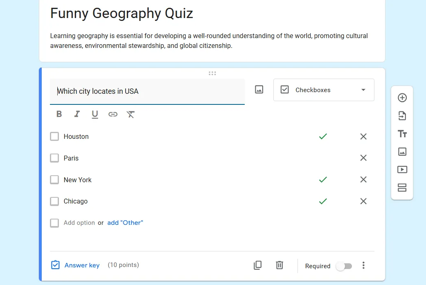Duplicate this question
This screenshot has width=426, height=285.
click(257, 265)
